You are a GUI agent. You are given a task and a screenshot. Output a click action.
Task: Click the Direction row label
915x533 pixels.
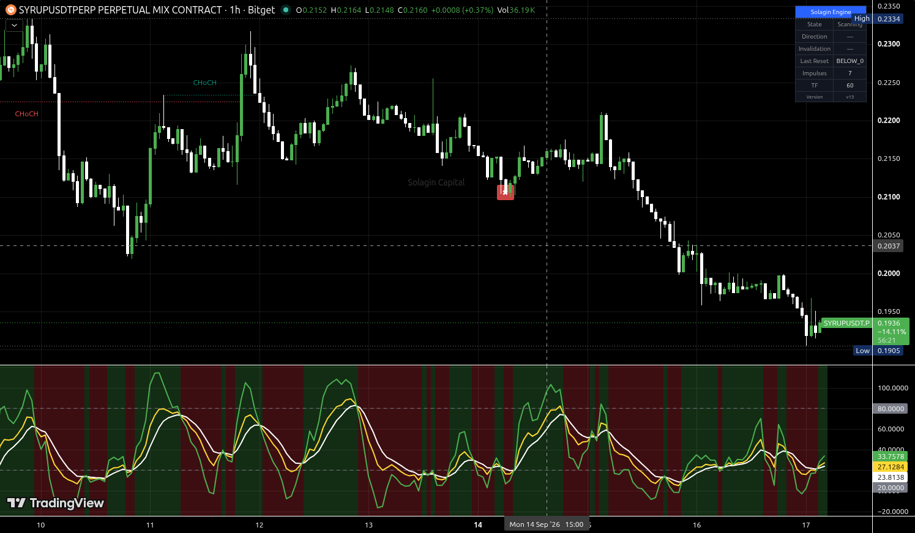[814, 37]
